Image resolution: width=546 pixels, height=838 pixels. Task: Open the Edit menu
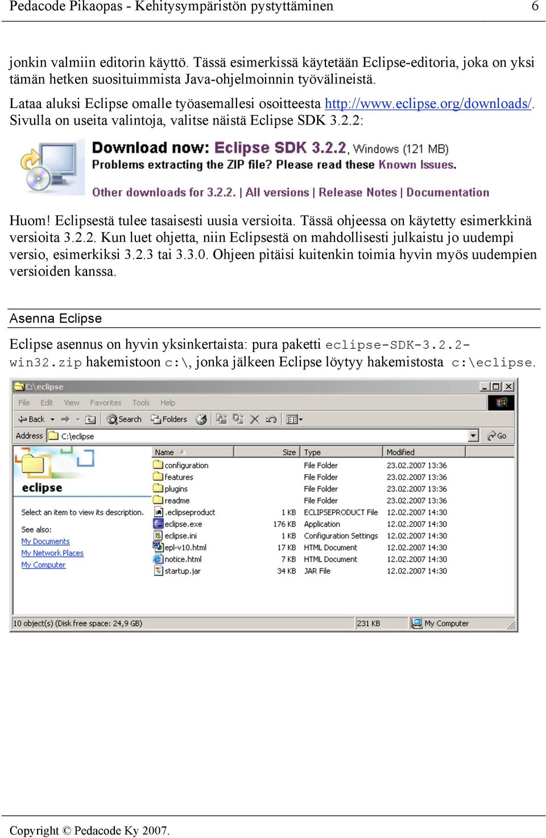pyautogui.click(x=47, y=402)
